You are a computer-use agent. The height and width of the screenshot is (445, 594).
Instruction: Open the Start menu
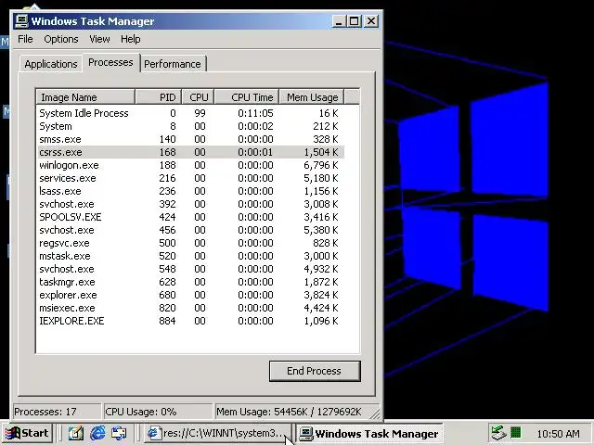click(x=27, y=433)
